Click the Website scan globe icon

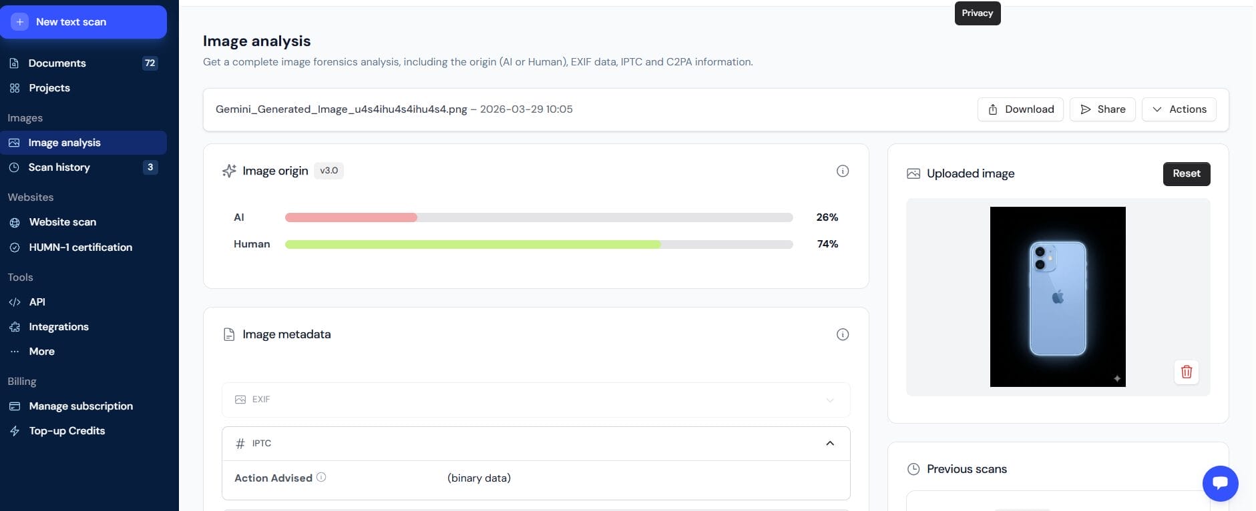[14, 222]
